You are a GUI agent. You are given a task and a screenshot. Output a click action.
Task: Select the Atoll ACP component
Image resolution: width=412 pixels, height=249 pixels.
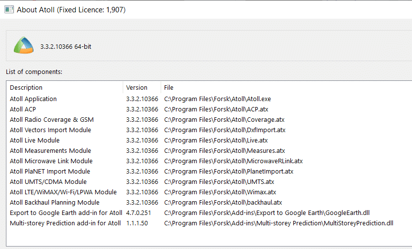point(23,109)
